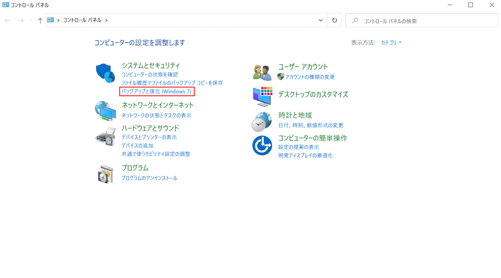Screen dimensions: 501x278
Task: Click デバイスの追加 link
Action: (137, 145)
